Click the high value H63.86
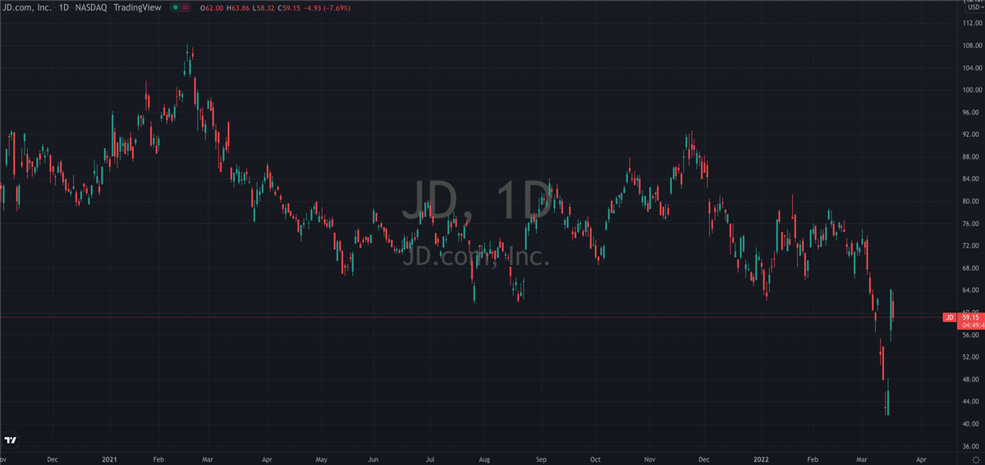The image size is (985, 465). pyautogui.click(x=237, y=7)
